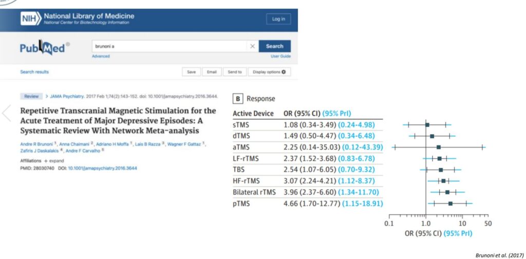The image size is (526, 259).
Task: Click the Email button
Action: coord(212,72)
